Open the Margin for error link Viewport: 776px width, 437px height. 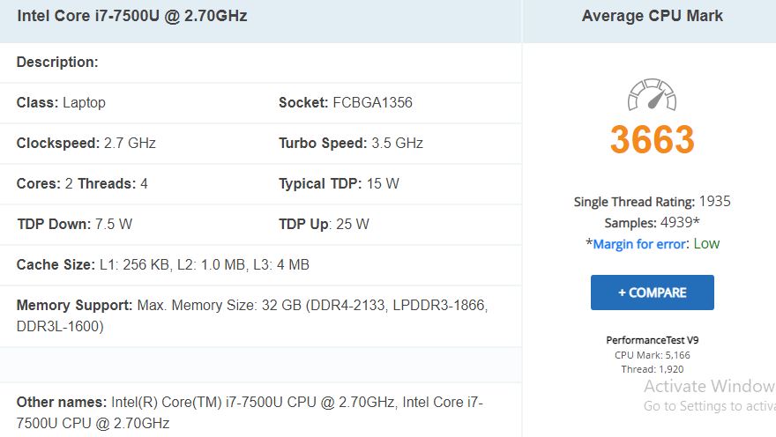point(639,244)
